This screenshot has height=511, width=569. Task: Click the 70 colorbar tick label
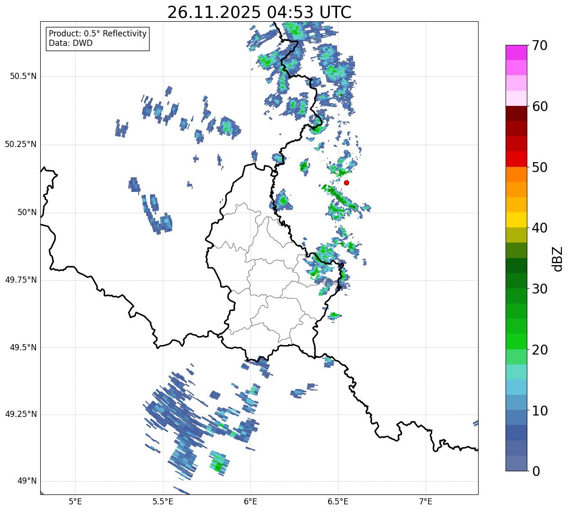[x=539, y=46]
